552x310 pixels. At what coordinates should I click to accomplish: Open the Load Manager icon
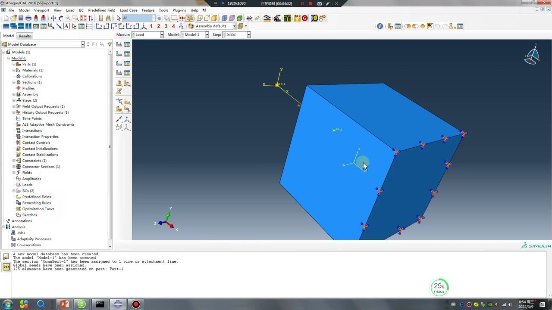click(127, 44)
